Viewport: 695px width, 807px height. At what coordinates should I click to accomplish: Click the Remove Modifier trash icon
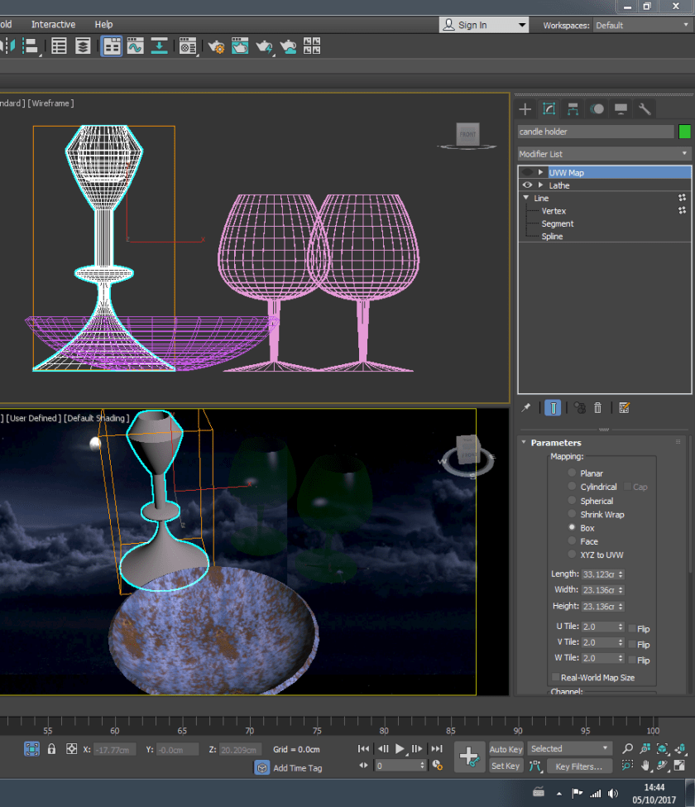point(597,407)
